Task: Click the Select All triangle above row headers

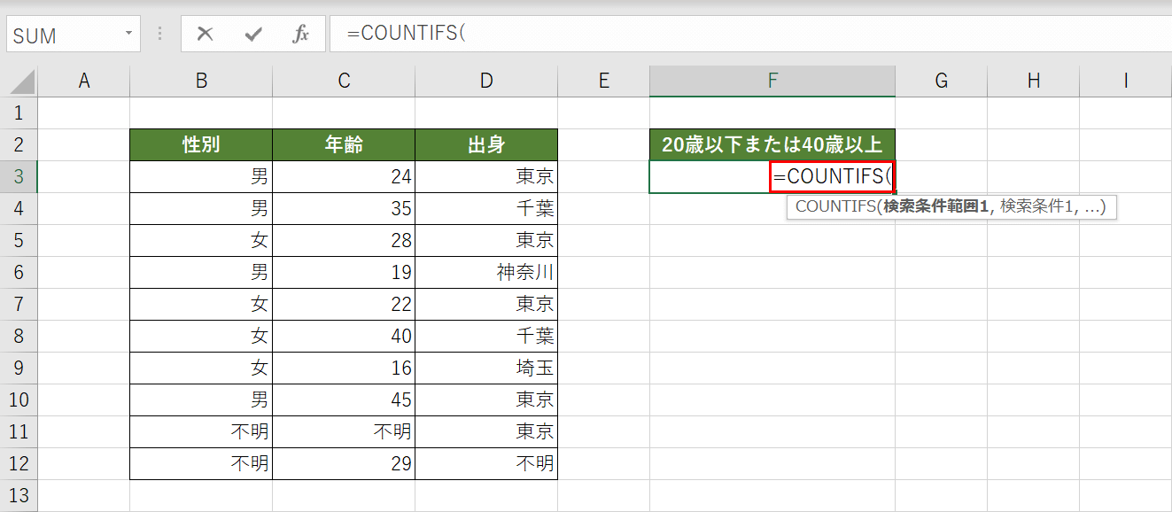Action: point(19,80)
